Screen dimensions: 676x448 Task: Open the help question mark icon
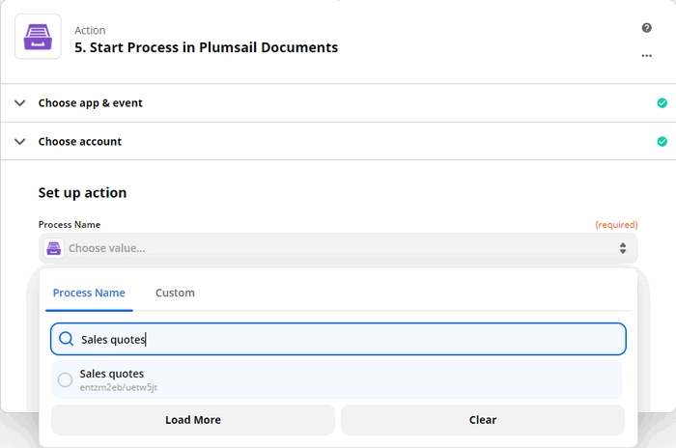point(646,28)
